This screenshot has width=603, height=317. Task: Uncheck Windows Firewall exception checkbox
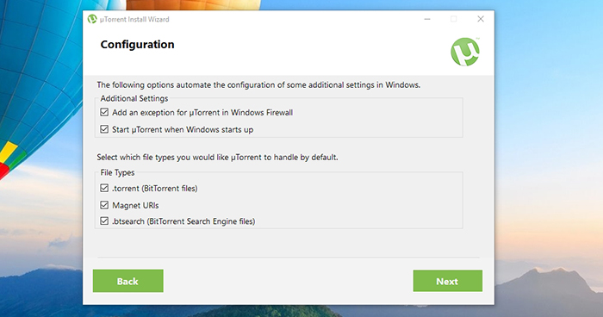104,112
